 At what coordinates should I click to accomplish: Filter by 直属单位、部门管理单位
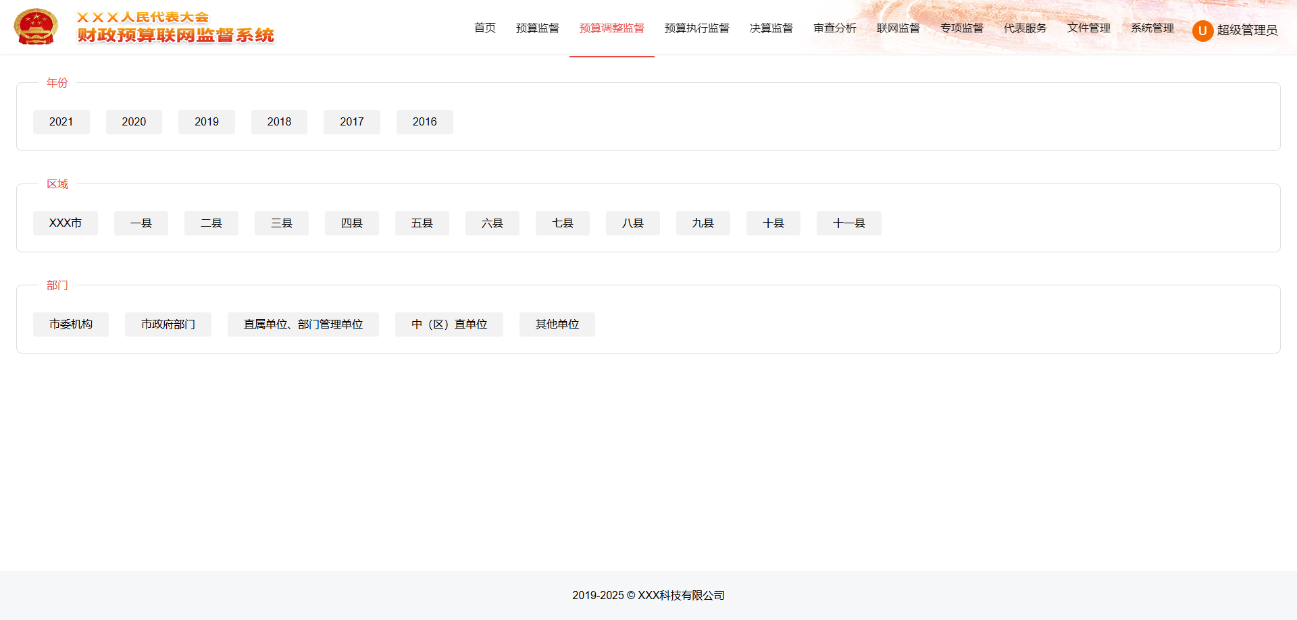tap(303, 325)
